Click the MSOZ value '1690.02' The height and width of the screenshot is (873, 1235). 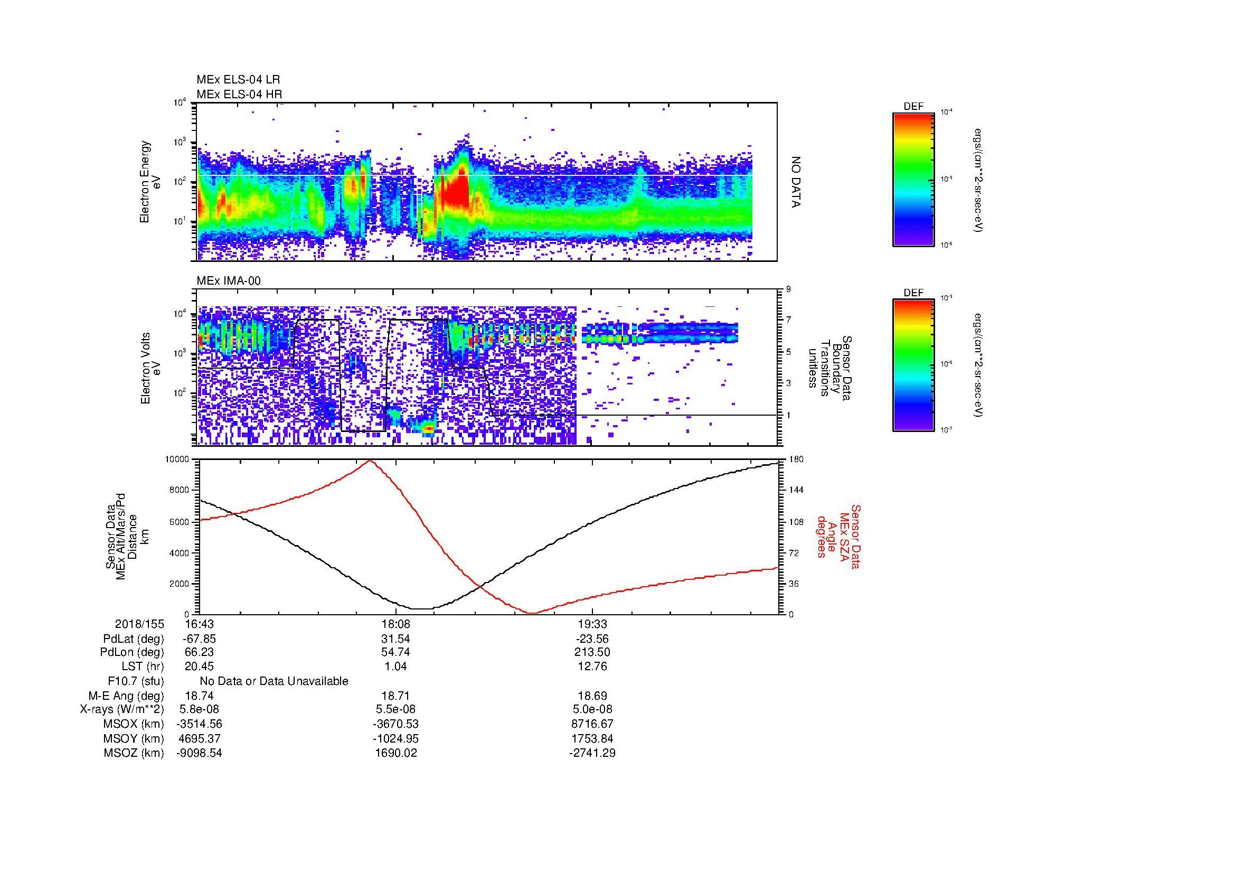(x=396, y=753)
